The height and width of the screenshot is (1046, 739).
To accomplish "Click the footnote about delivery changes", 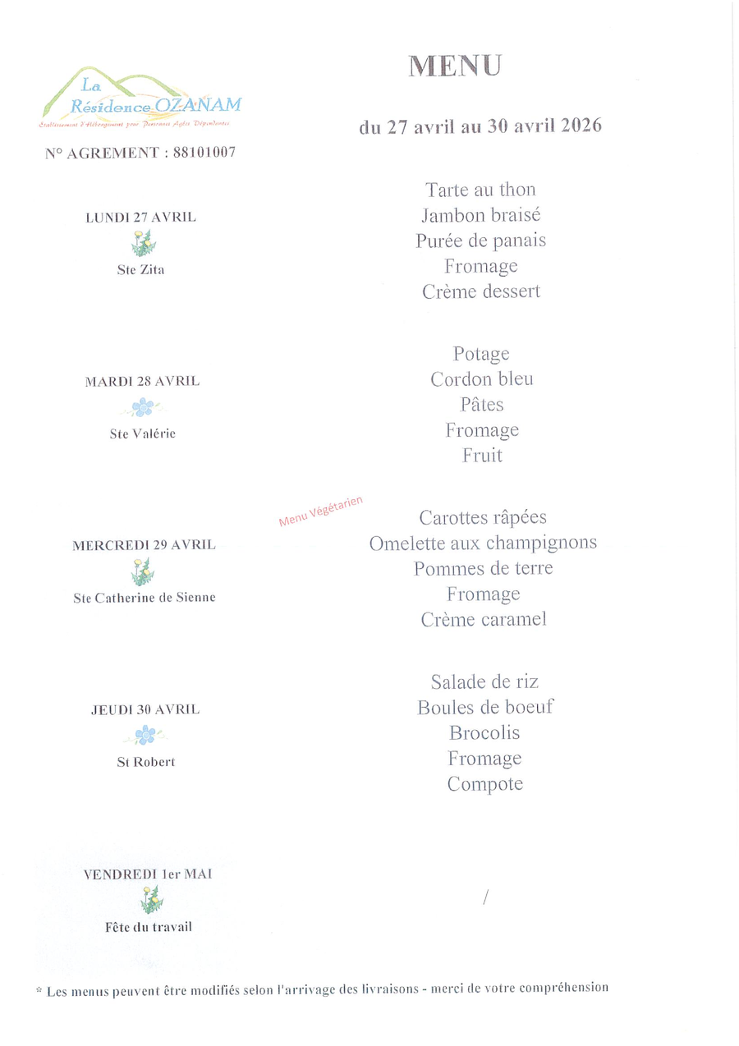I will [x=322, y=989].
